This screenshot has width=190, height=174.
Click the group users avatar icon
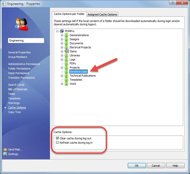pyautogui.click(x=22, y=24)
